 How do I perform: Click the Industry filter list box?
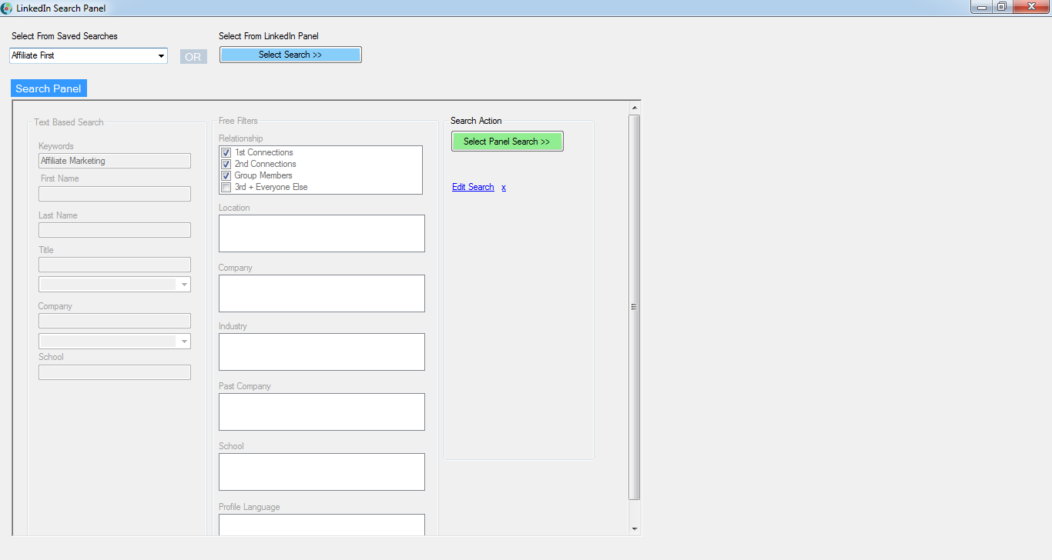[322, 352]
